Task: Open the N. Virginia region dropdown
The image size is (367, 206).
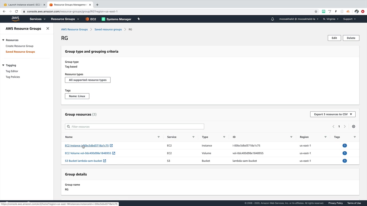Action: click(331, 19)
